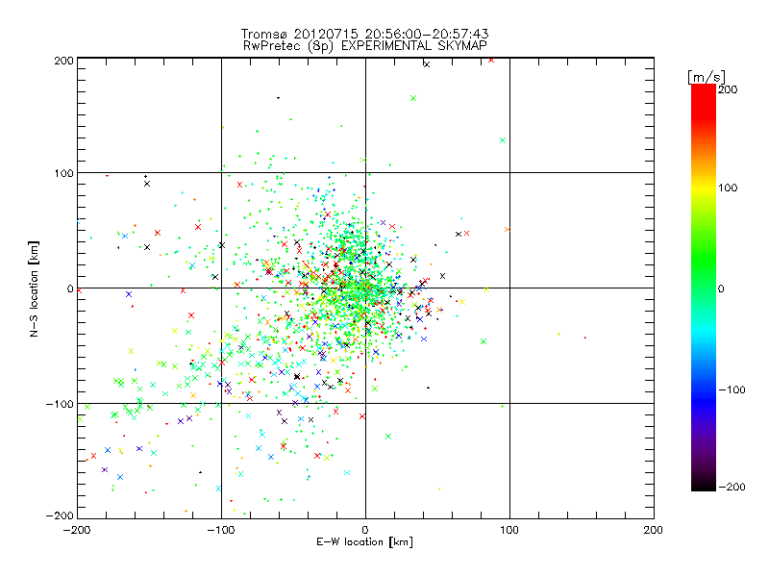The image size is (769, 577).
Task: Click the 200 tick label on N-S axis
Action: [63, 61]
